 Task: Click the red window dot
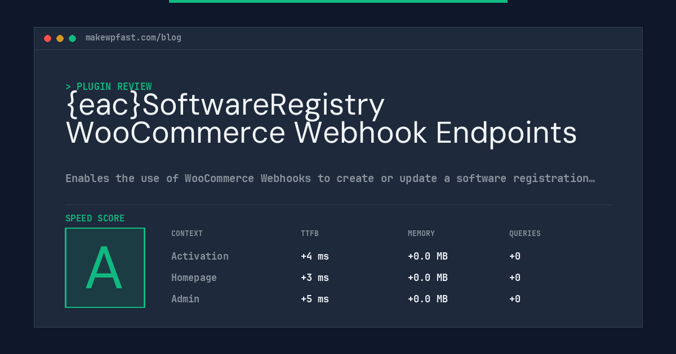(x=47, y=38)
